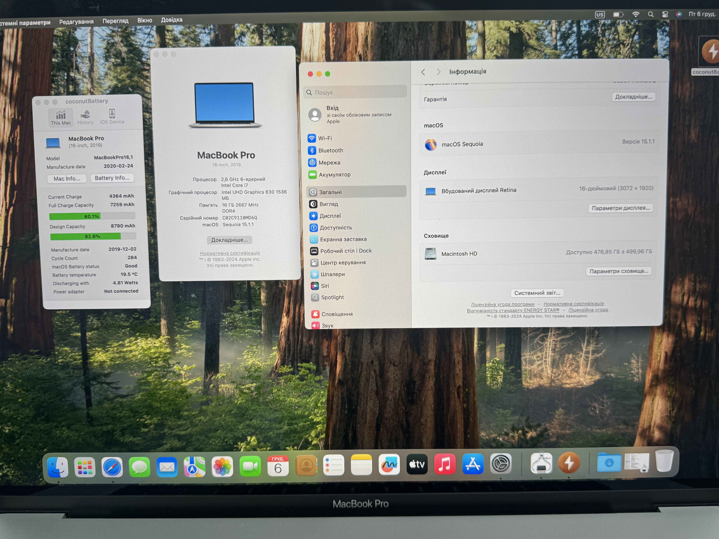
Task: Click Параметри сховища... button
Action: click(618, 271)
